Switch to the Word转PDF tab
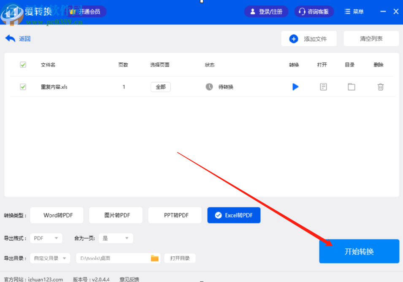Screen dimensions: 403x282 coord(57,215)
